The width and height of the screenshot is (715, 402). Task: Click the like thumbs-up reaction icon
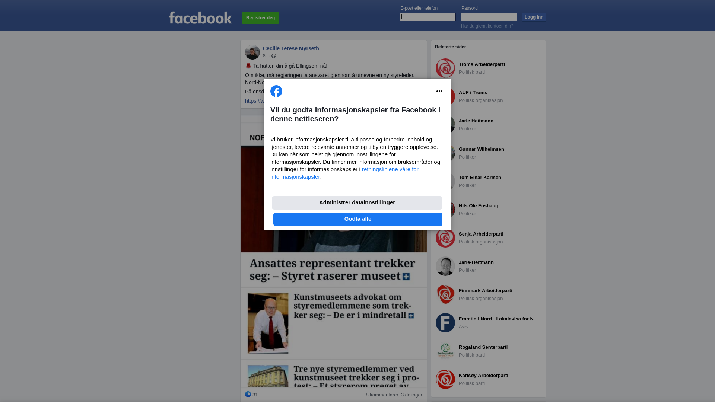coord(248,394)
